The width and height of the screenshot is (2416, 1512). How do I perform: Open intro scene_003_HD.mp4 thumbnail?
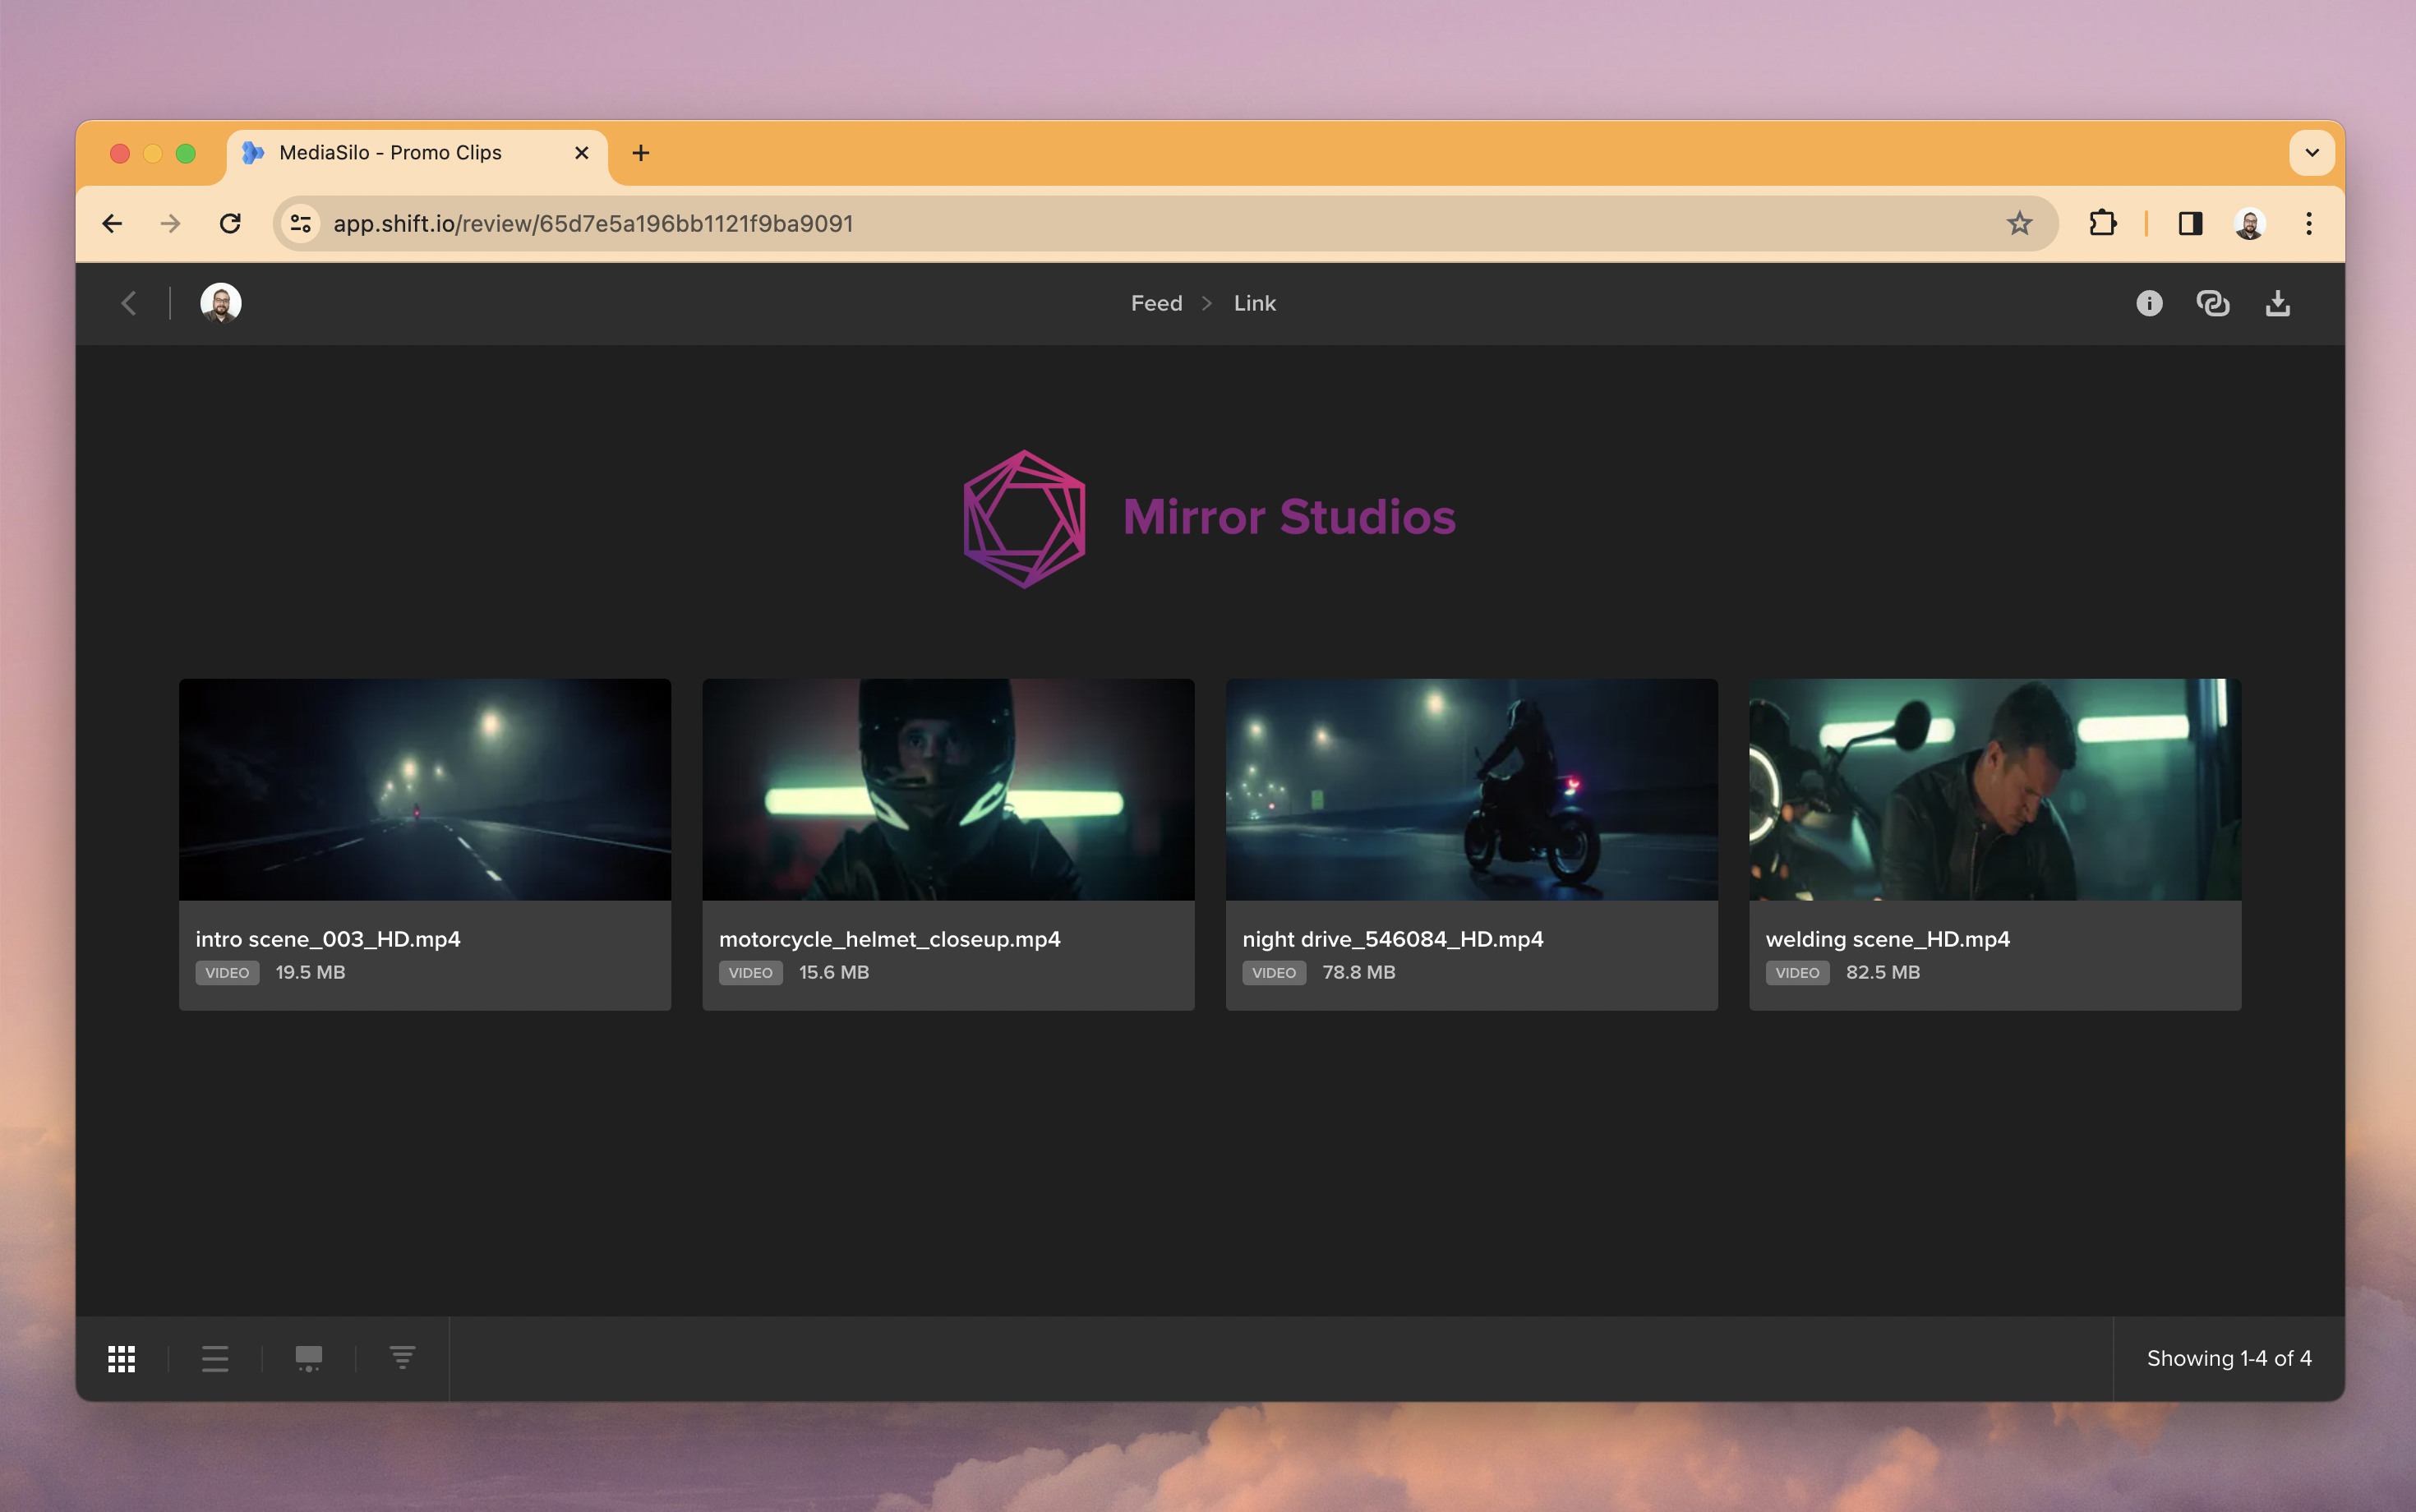click(425, 789)
